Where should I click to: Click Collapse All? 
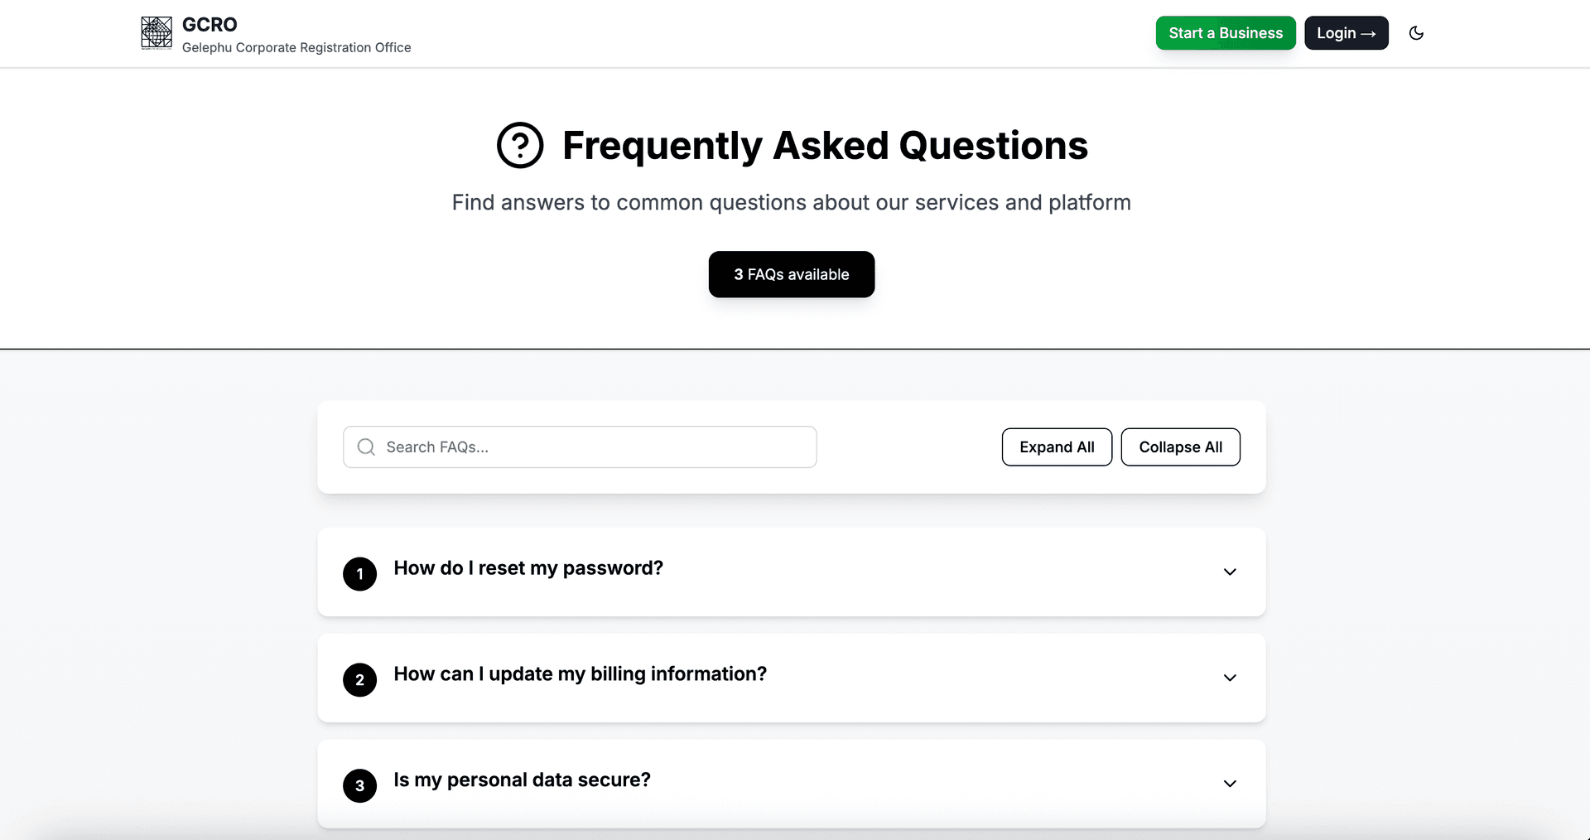(1181, 447)
